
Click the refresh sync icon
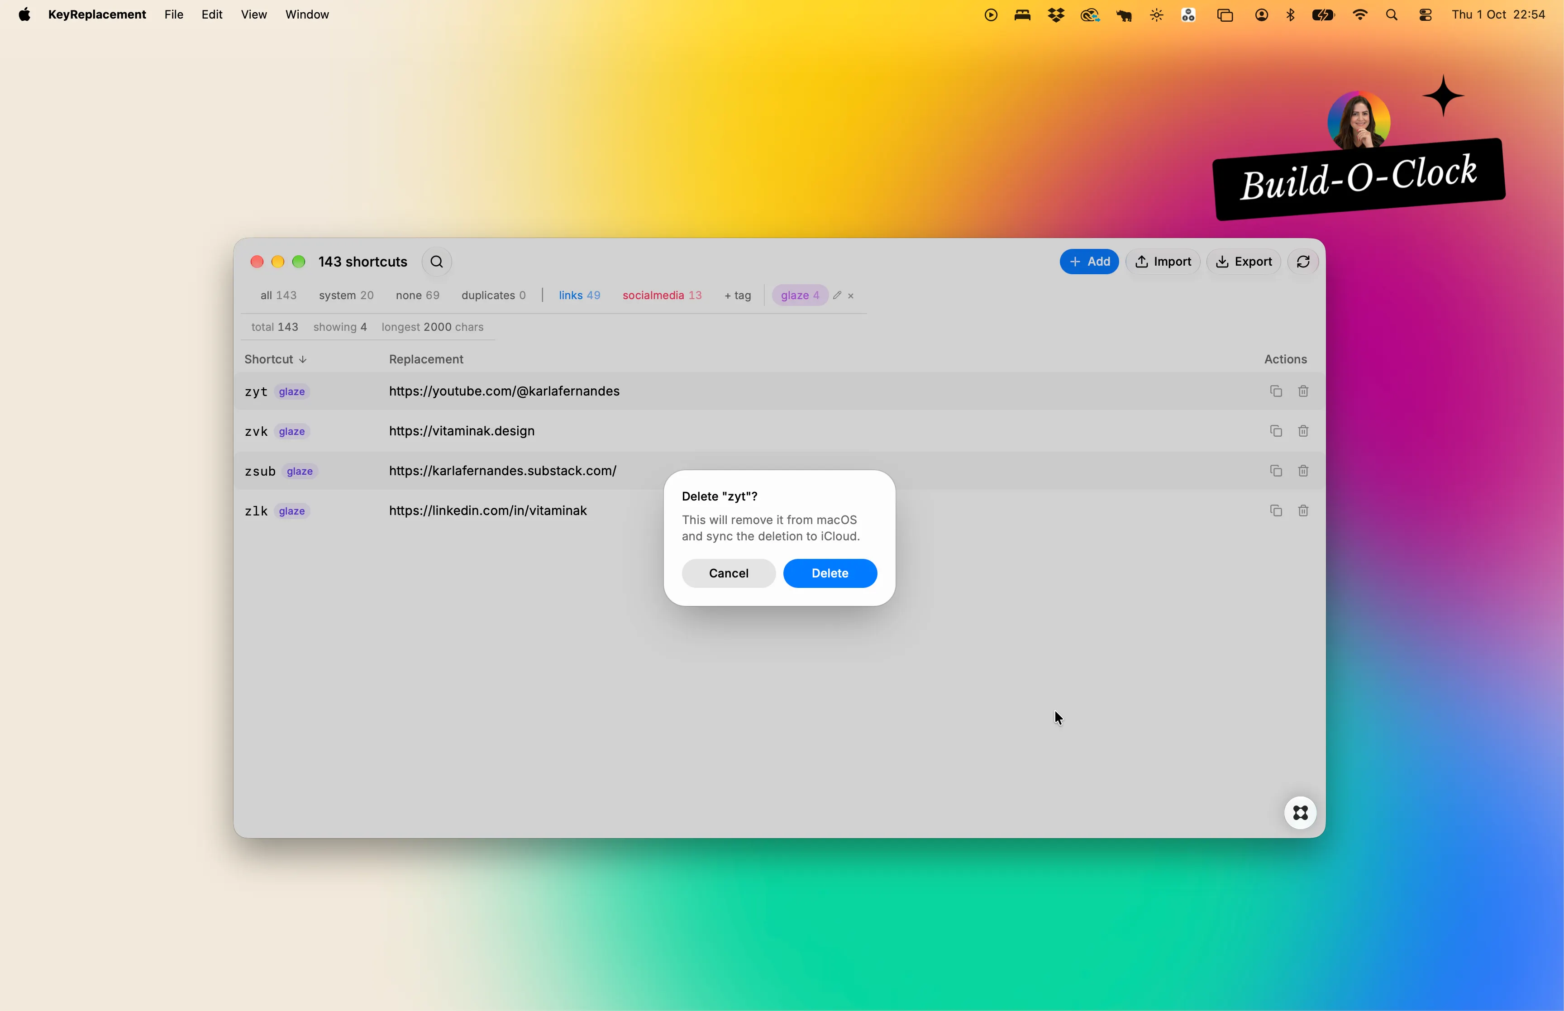click(1303, 262)
